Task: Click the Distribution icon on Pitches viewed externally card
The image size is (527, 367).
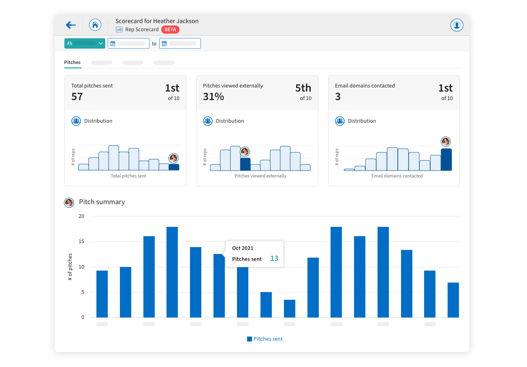Action: pos(208,121)
